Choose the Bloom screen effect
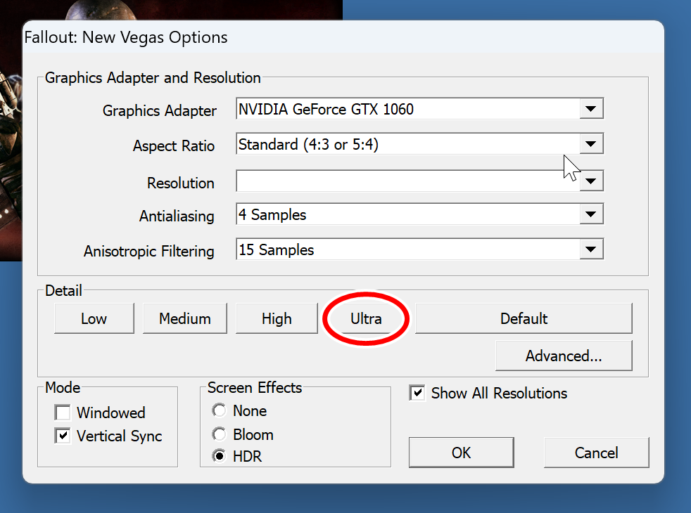691x513 pixels. [x=220, y=434]
